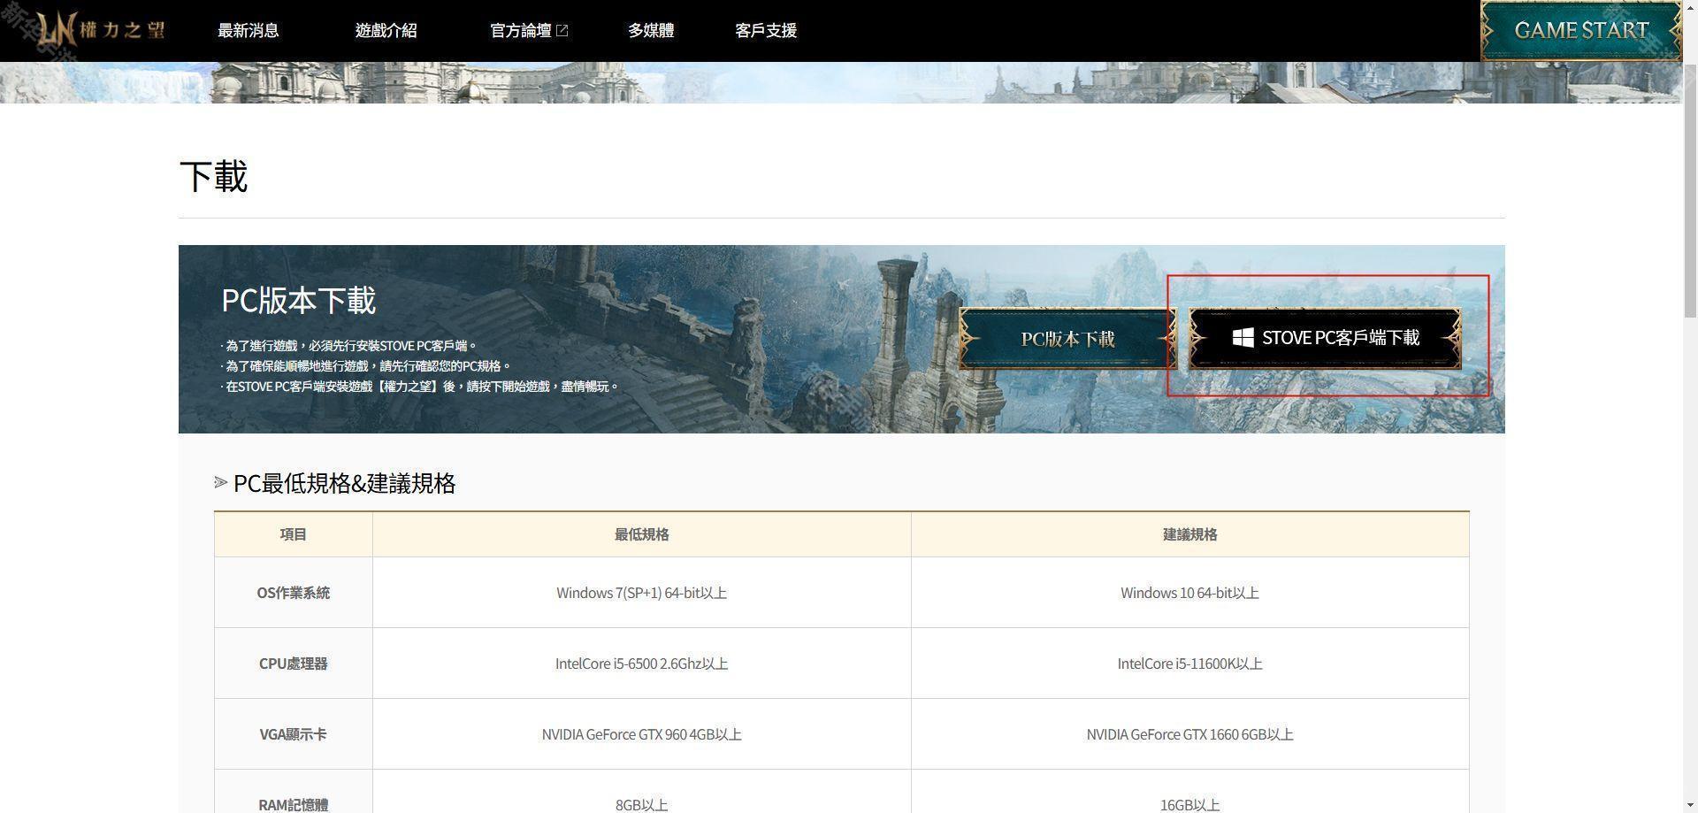The image size is (1698, 813).
Task: Open the 客戶支援 menu
Action: (x=766, y=31)
